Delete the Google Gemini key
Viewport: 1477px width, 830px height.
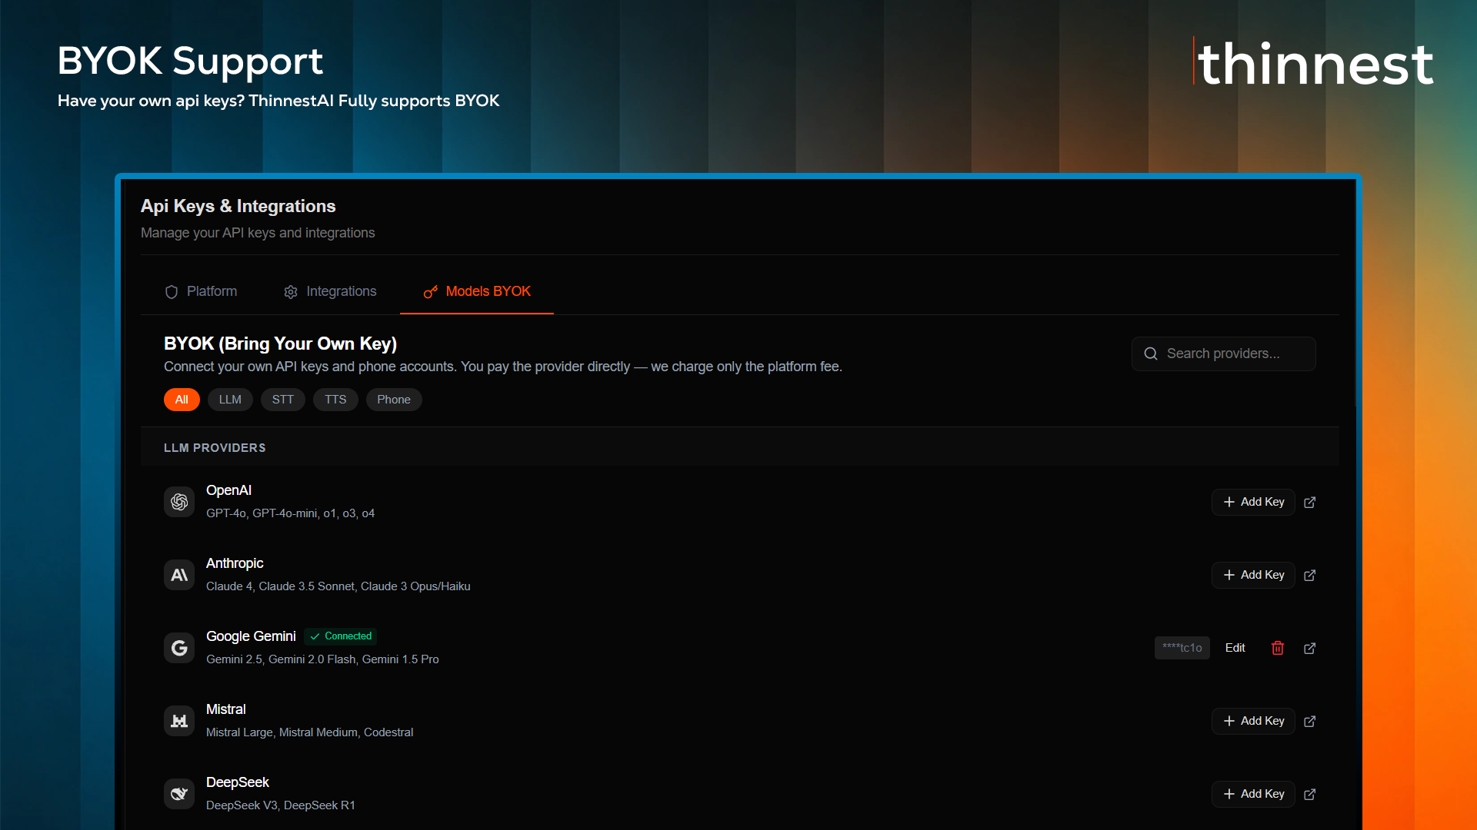1278,648
